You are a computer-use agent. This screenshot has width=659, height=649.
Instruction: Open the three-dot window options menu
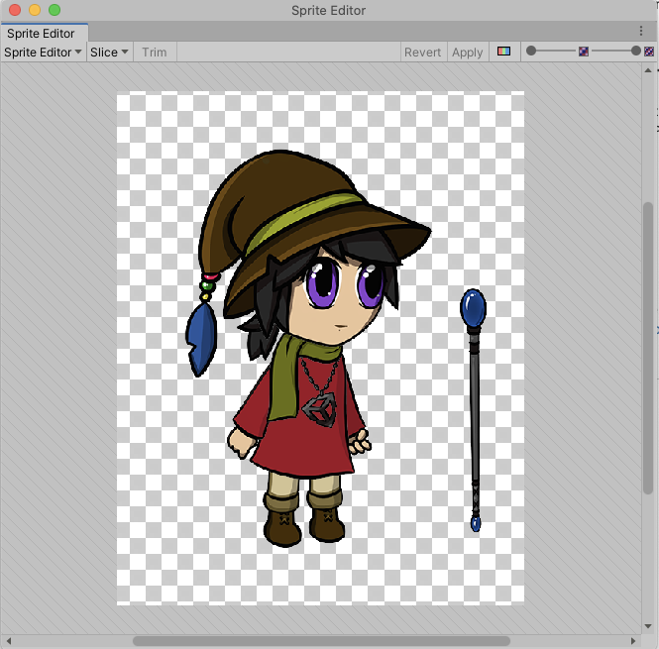point(641,32)
